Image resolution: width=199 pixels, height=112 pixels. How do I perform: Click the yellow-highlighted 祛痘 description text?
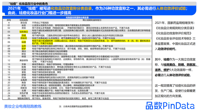(91, 42)
